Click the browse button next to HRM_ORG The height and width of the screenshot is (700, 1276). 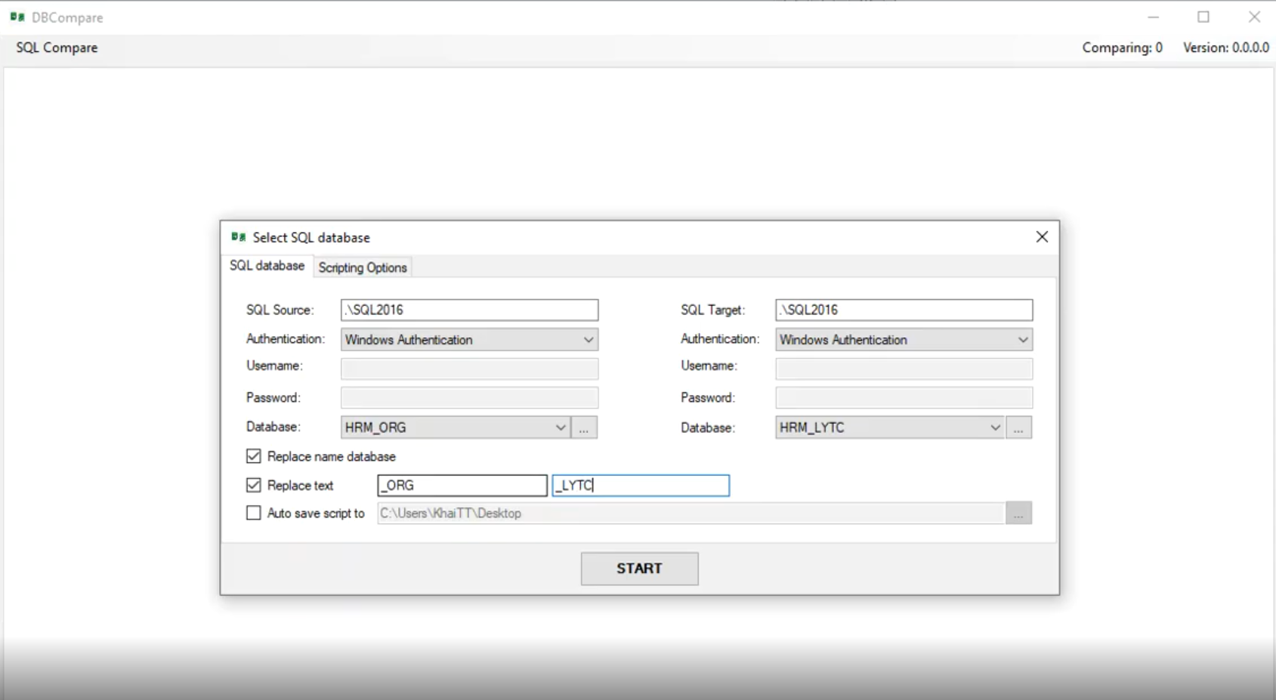[x=584, y=427]
